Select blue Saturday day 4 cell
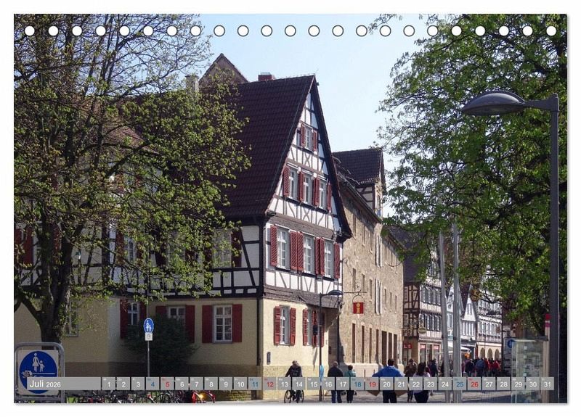This screenshot has width=581, height=417. [153, 384]
